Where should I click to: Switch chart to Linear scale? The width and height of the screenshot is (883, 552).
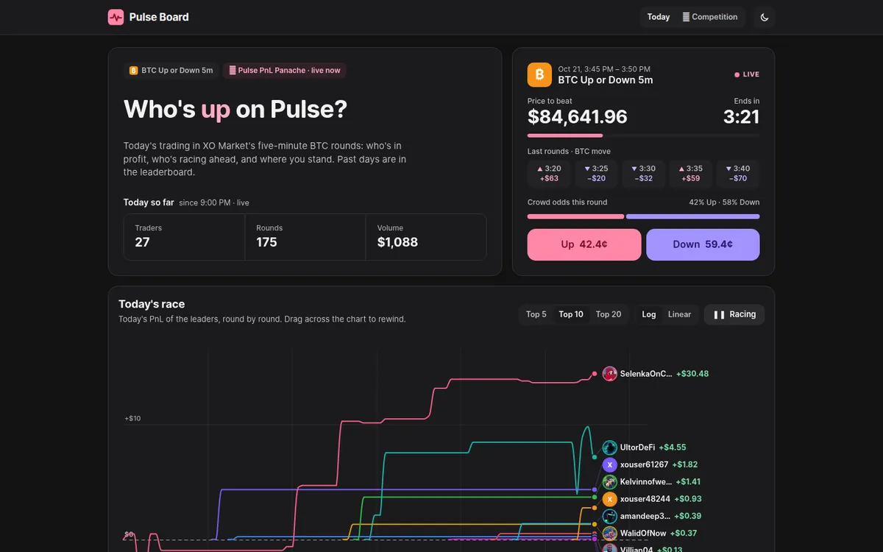(679, 314)
